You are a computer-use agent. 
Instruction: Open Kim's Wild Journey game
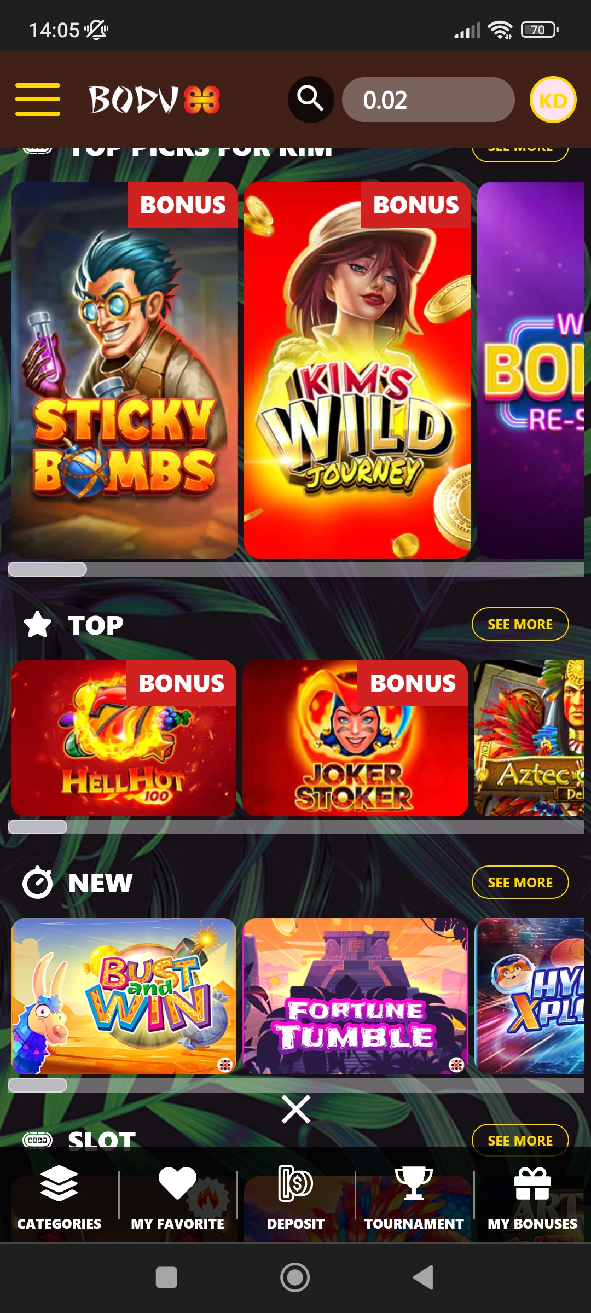click(357, 370)
